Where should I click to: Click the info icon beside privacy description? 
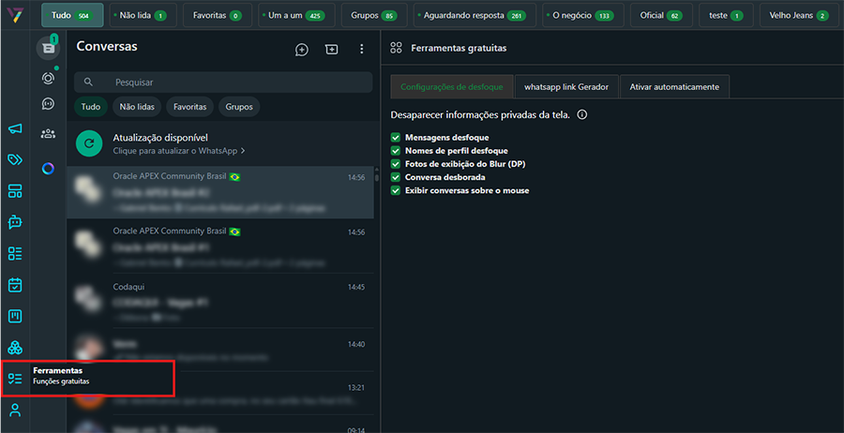click(x=582, y=115)
